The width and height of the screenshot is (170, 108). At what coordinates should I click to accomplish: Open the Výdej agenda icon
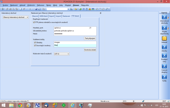pos(164,77)
